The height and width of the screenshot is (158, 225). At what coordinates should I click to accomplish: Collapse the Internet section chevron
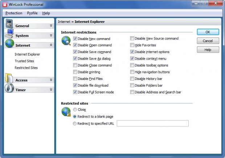pos(51,45)
